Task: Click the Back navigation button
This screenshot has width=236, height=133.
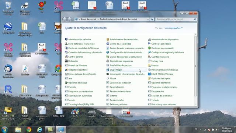Action: click(65, 19)
